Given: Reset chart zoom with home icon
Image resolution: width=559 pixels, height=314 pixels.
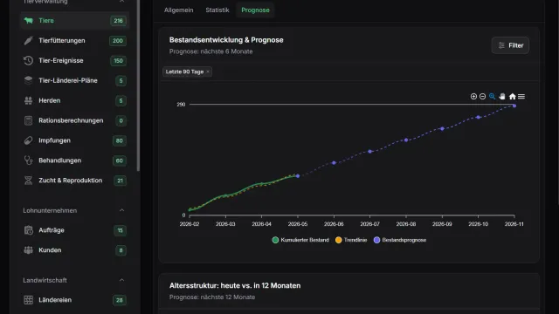Looking at the screenshot, I should [x=513, y=97].
